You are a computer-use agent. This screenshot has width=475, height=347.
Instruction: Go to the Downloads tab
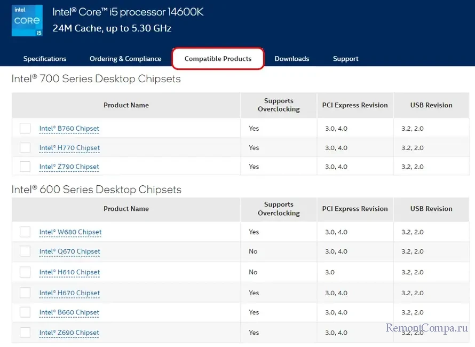tap(291, 59)
